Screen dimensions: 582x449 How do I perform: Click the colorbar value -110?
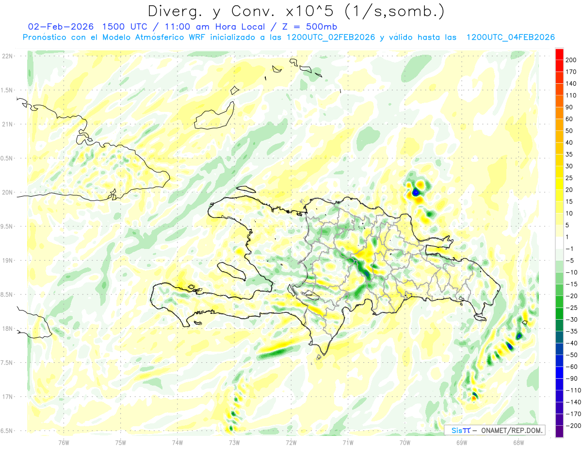574,390
